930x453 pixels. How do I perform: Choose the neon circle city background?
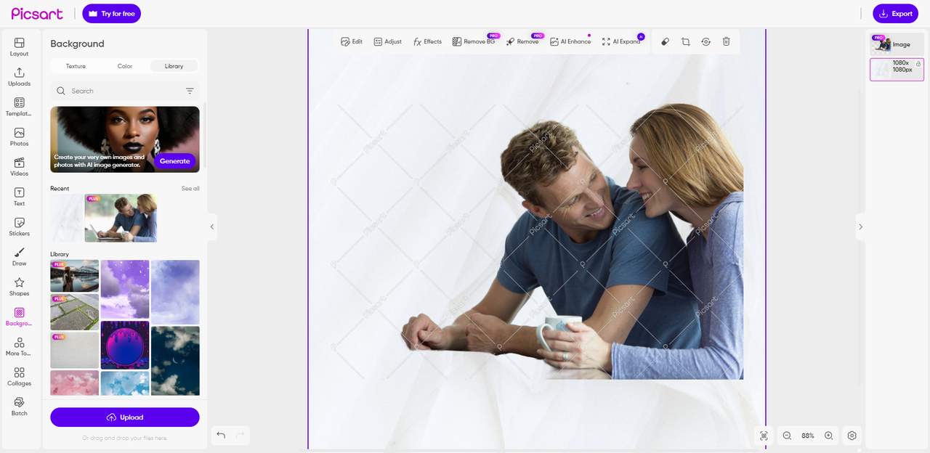point(125,345)
